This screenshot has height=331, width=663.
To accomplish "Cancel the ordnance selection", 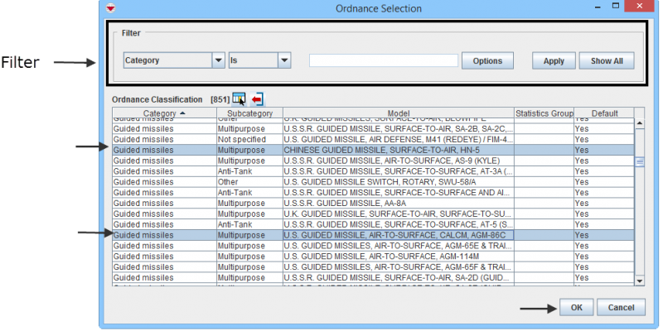I will coord(621,307).
